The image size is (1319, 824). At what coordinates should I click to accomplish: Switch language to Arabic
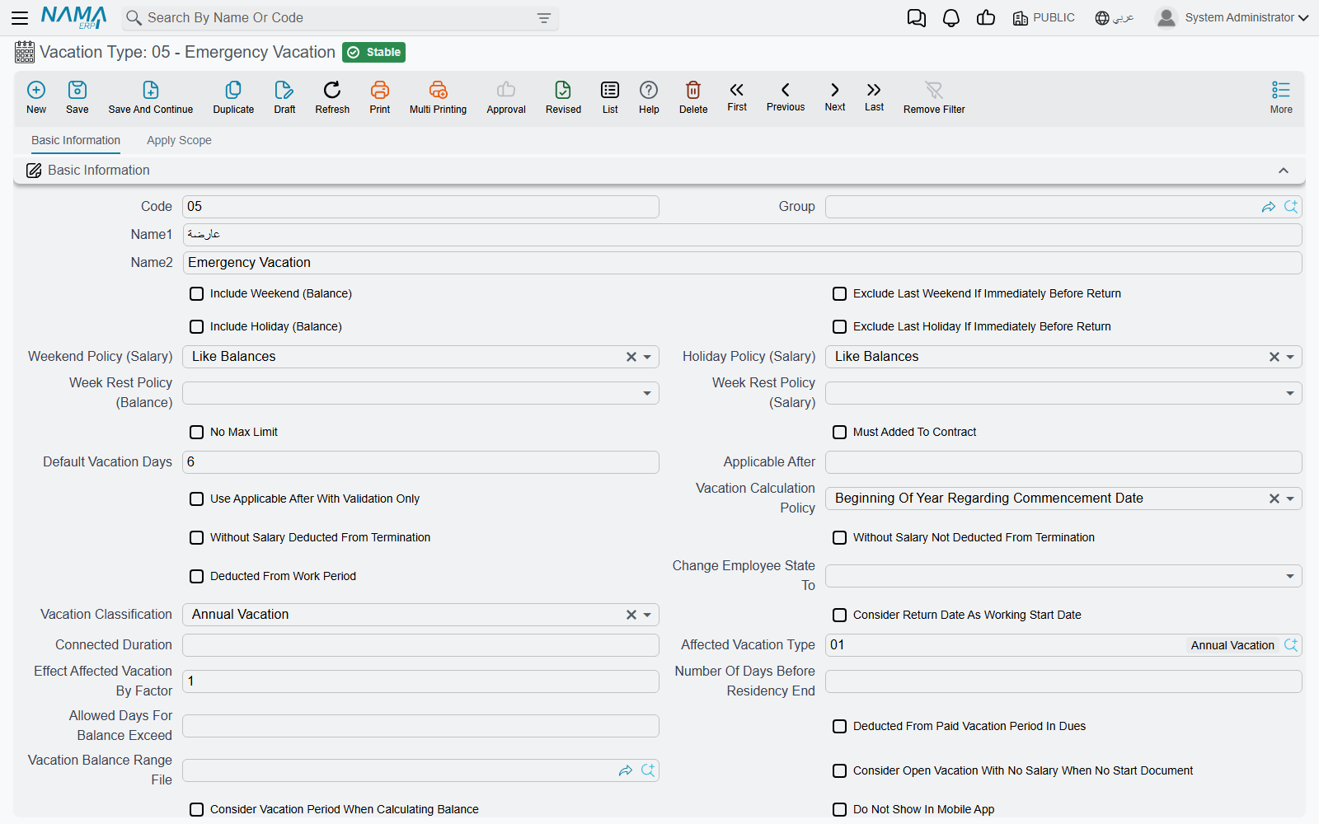pyautogui.click(x=1115, y=17)
